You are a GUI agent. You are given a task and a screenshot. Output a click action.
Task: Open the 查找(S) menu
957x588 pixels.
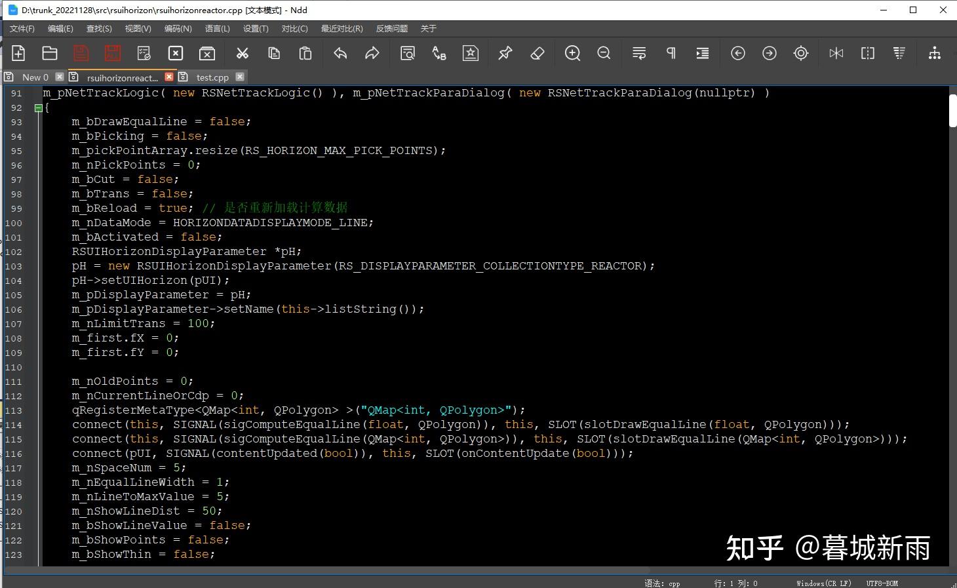point(99,29)
